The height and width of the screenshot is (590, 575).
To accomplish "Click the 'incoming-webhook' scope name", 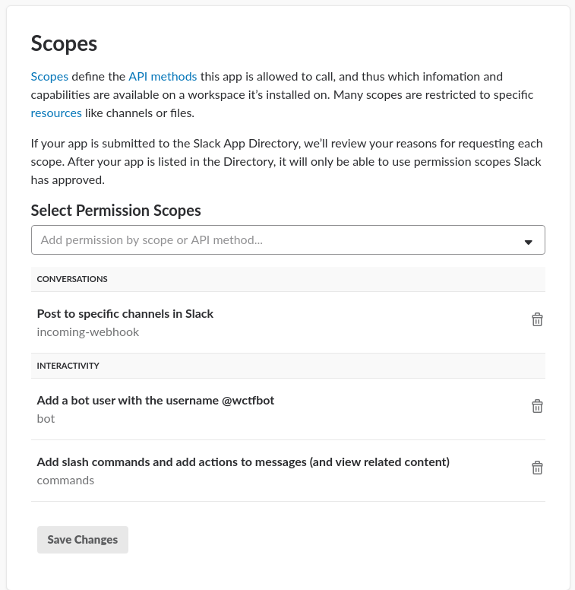I will pos(88,332).
